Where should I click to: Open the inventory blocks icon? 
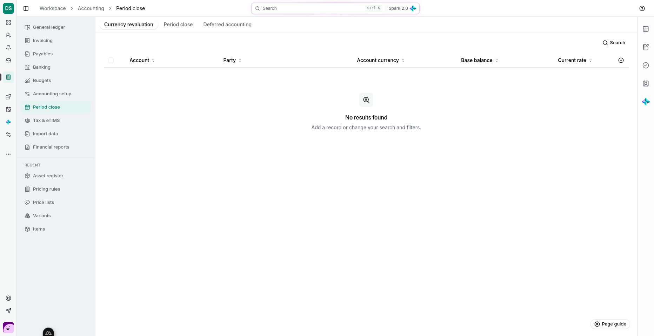(8, 97)
